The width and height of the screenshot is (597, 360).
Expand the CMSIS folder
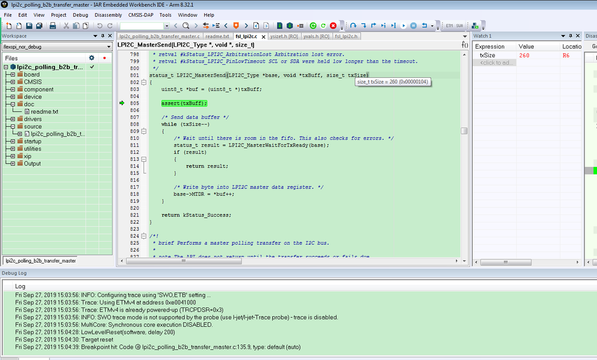[x=13, y=82]
